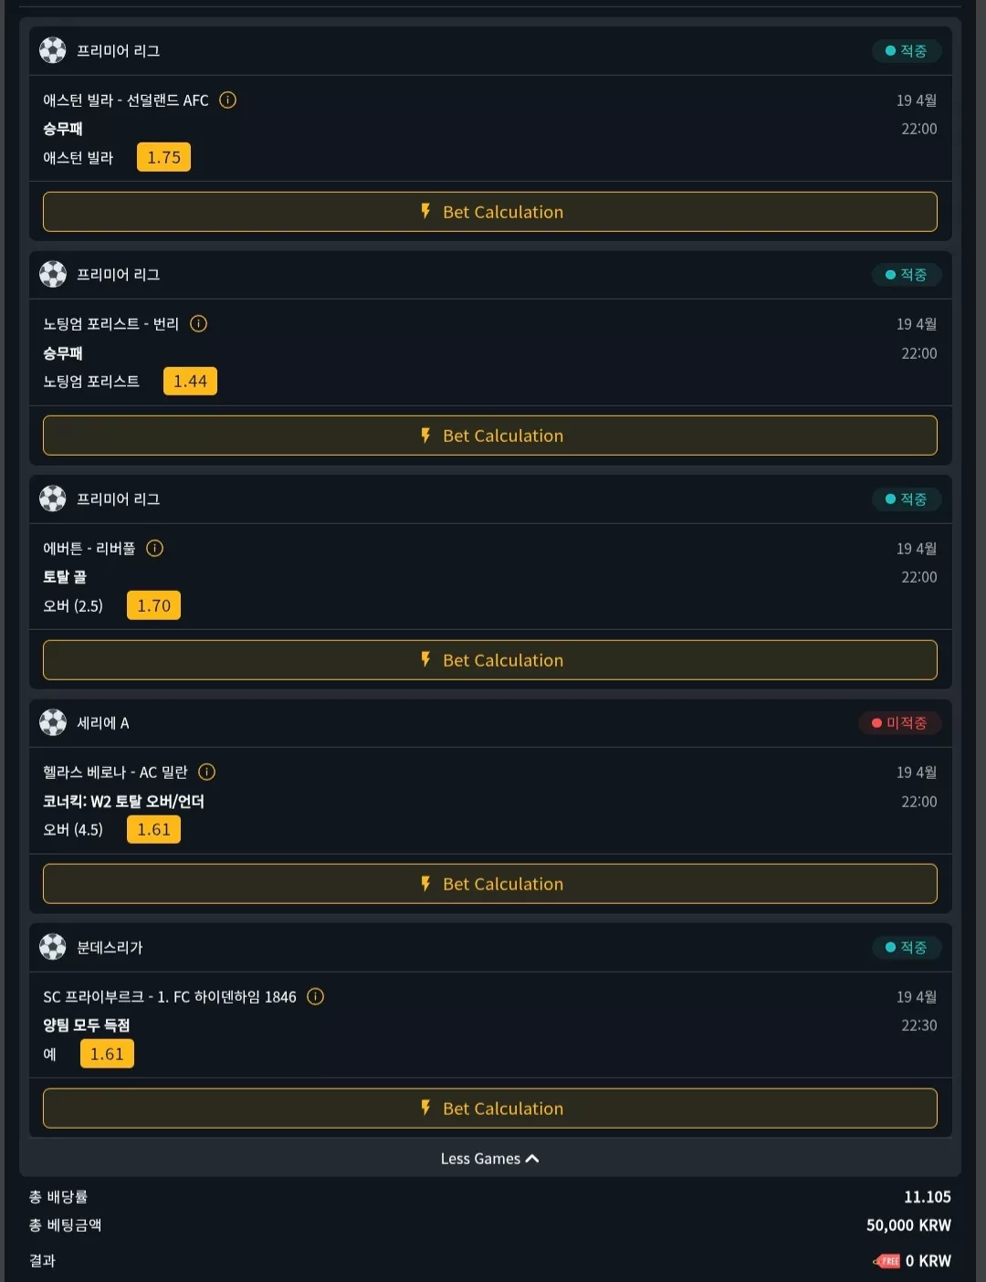986x1282 pixels.
Task: Click soccer ball icon of 분데스리가
Action: point(53,947)
